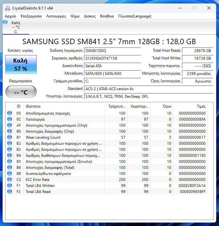
Task: Select the C: disk status orb at top
Action: (5, 22)
